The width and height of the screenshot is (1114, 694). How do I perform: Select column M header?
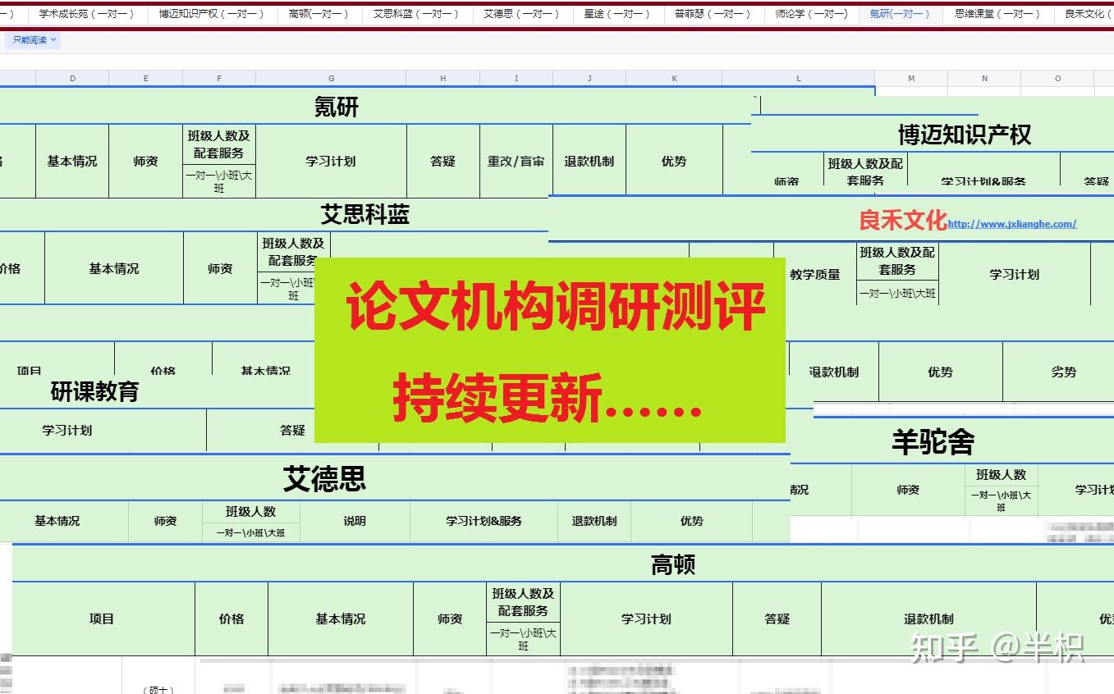(x=911, y=78)
